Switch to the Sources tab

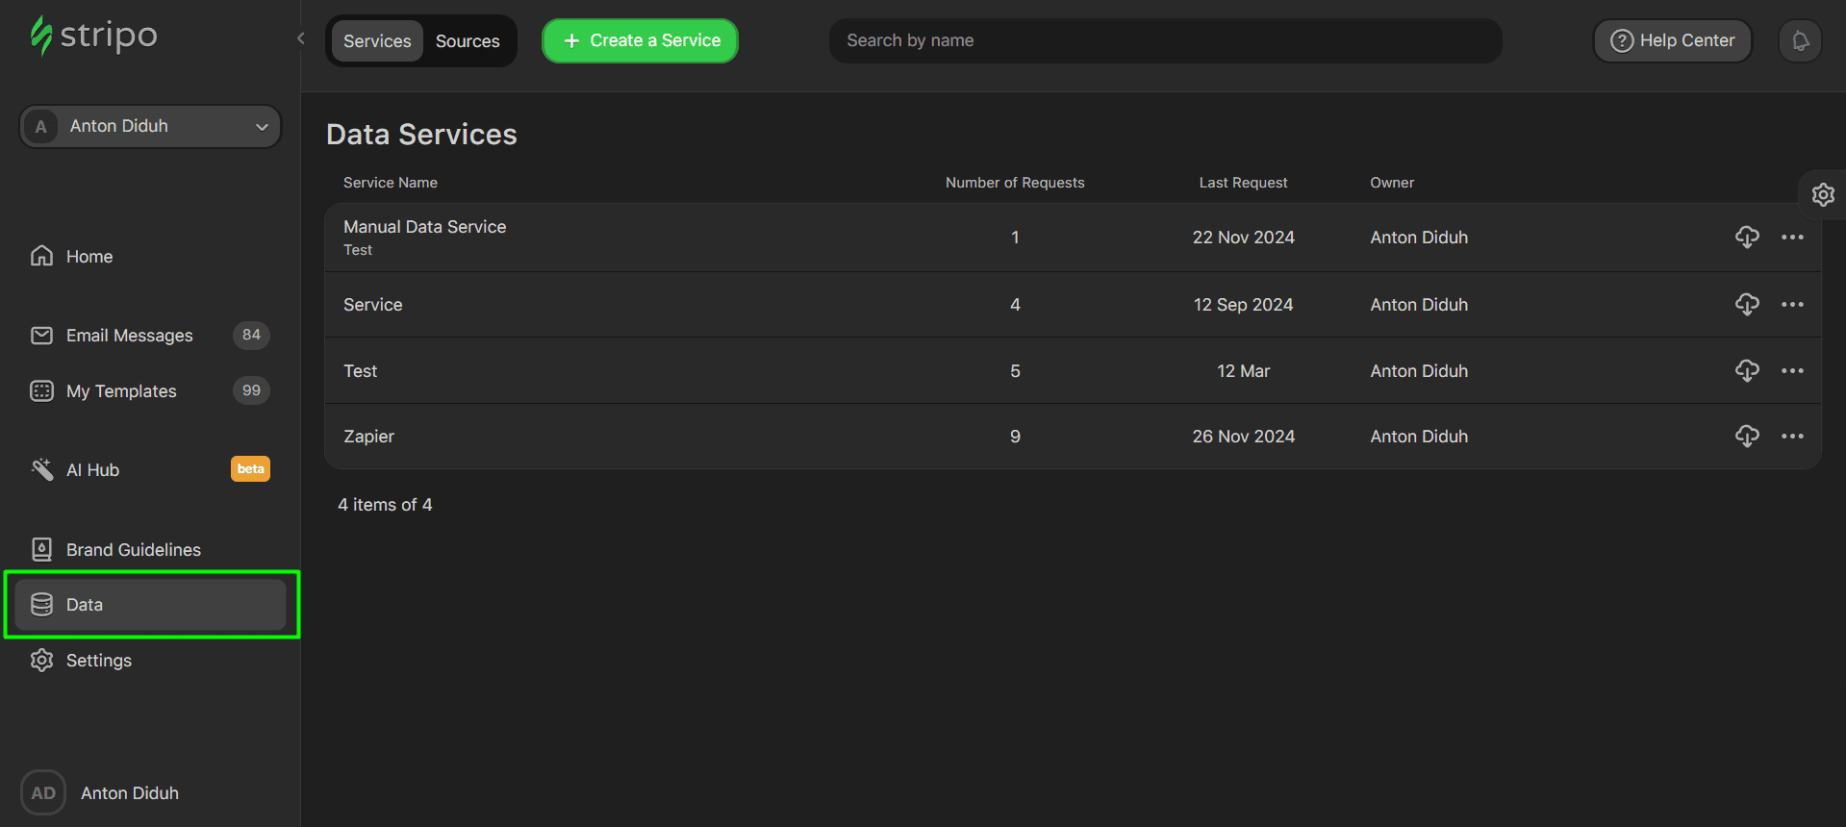point(468,41)
